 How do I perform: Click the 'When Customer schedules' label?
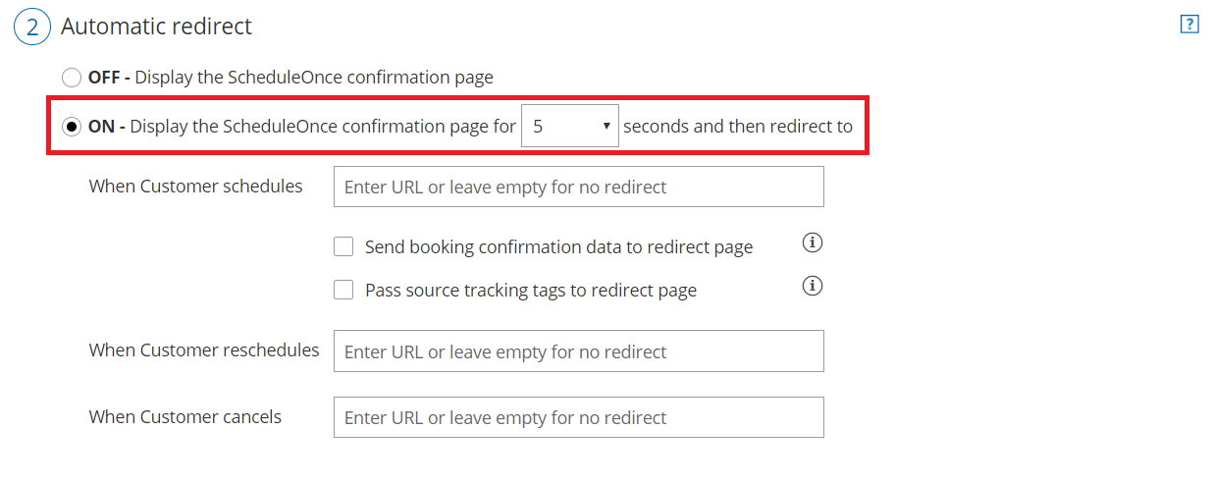click(195, 186)
